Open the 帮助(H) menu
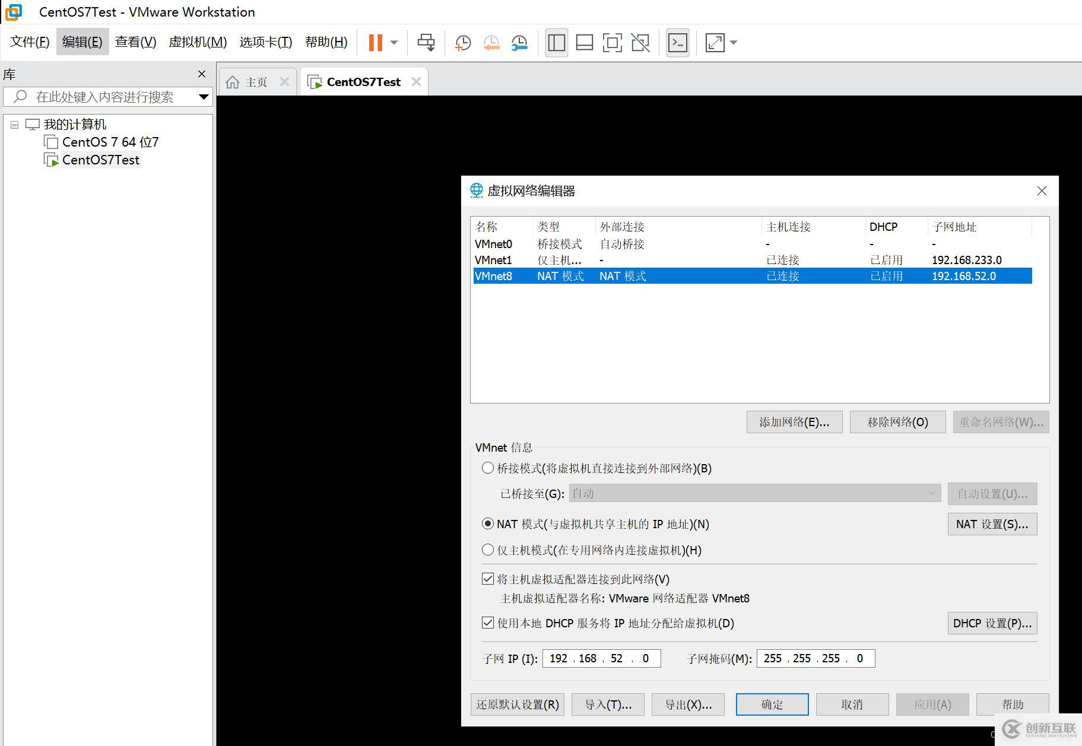 click(326, 42)
